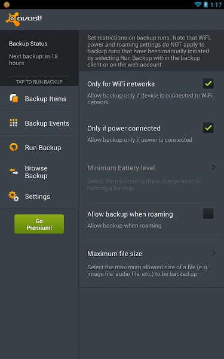Tap the WiFi status bar icon
The image size is (224, 359).
pos(198,4)
